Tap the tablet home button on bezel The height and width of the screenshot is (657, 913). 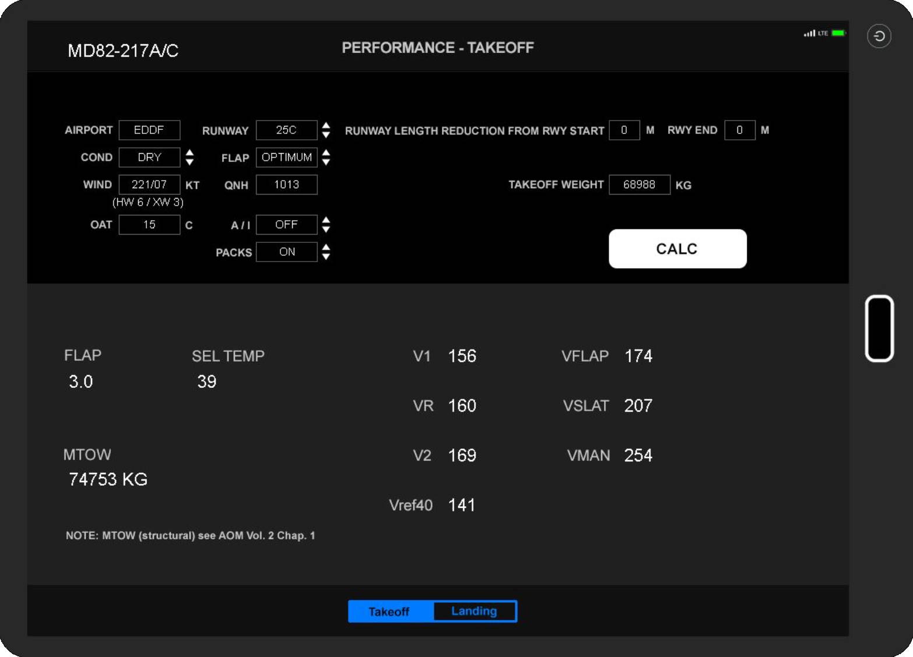[879, 328]
